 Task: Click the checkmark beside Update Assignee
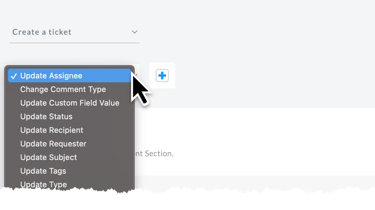tap(14, 76)
